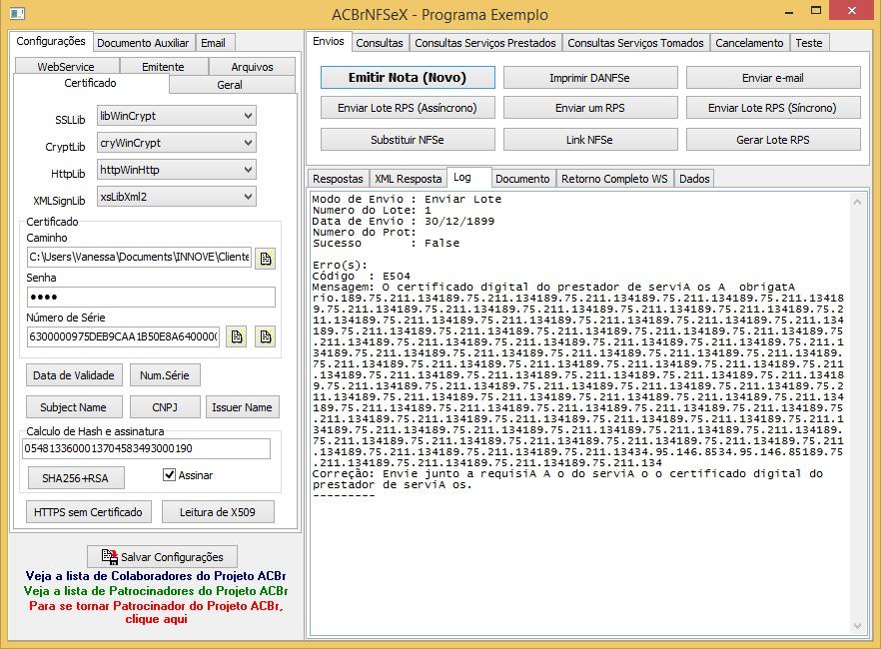Click Leitura de X509 button
This screenshot has height=649, width=881.
(218, 511)
